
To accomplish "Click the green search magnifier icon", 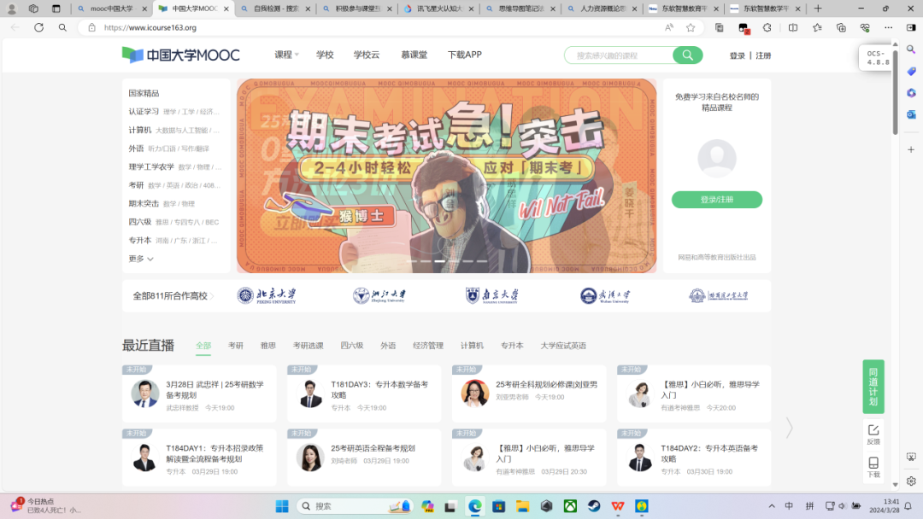I will (687, 55).
